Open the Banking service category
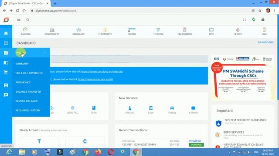 pyautogui.click(x=26, y=31)
